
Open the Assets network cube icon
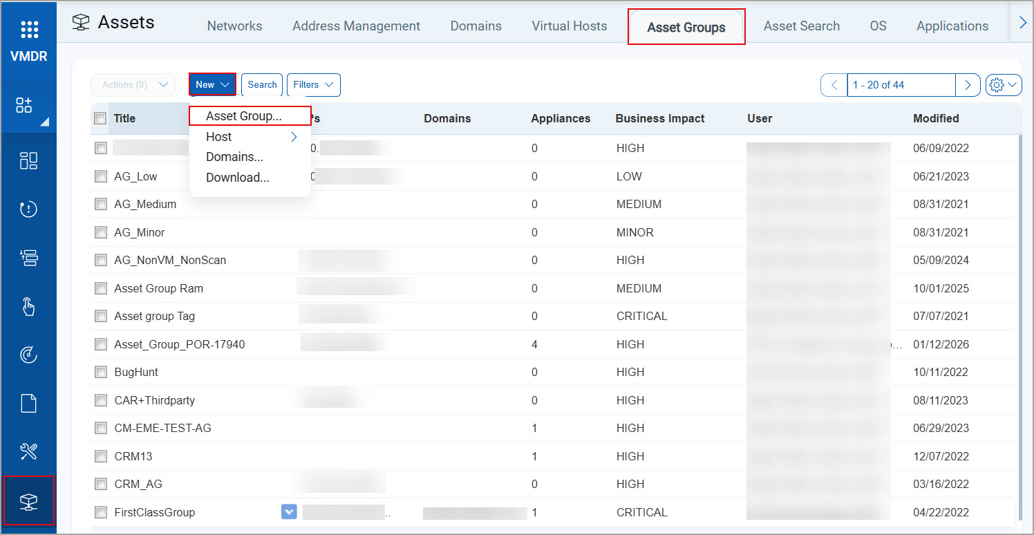[x=29, y=500]
